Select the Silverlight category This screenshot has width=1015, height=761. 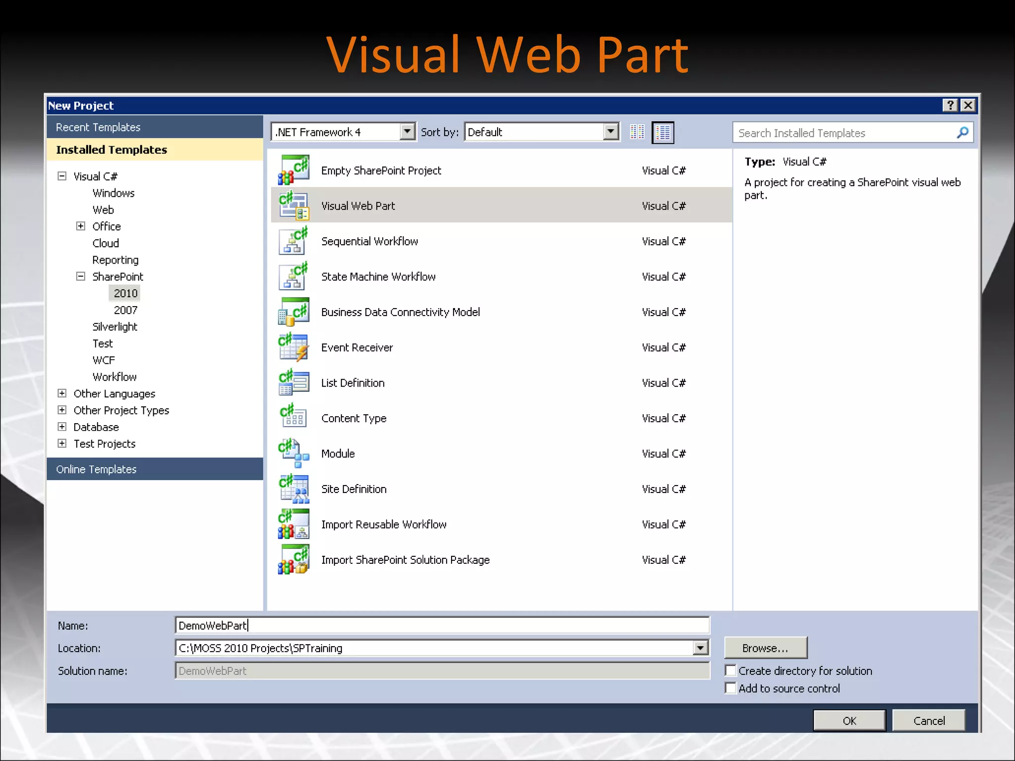115,327
